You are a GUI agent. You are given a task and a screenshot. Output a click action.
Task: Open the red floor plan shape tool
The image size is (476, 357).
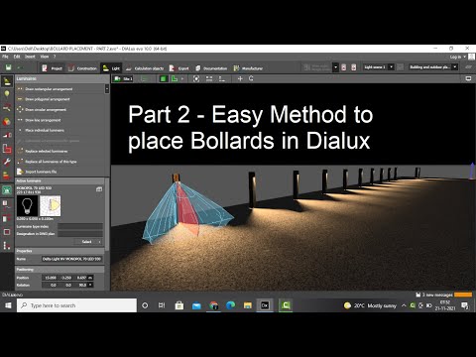7,149
